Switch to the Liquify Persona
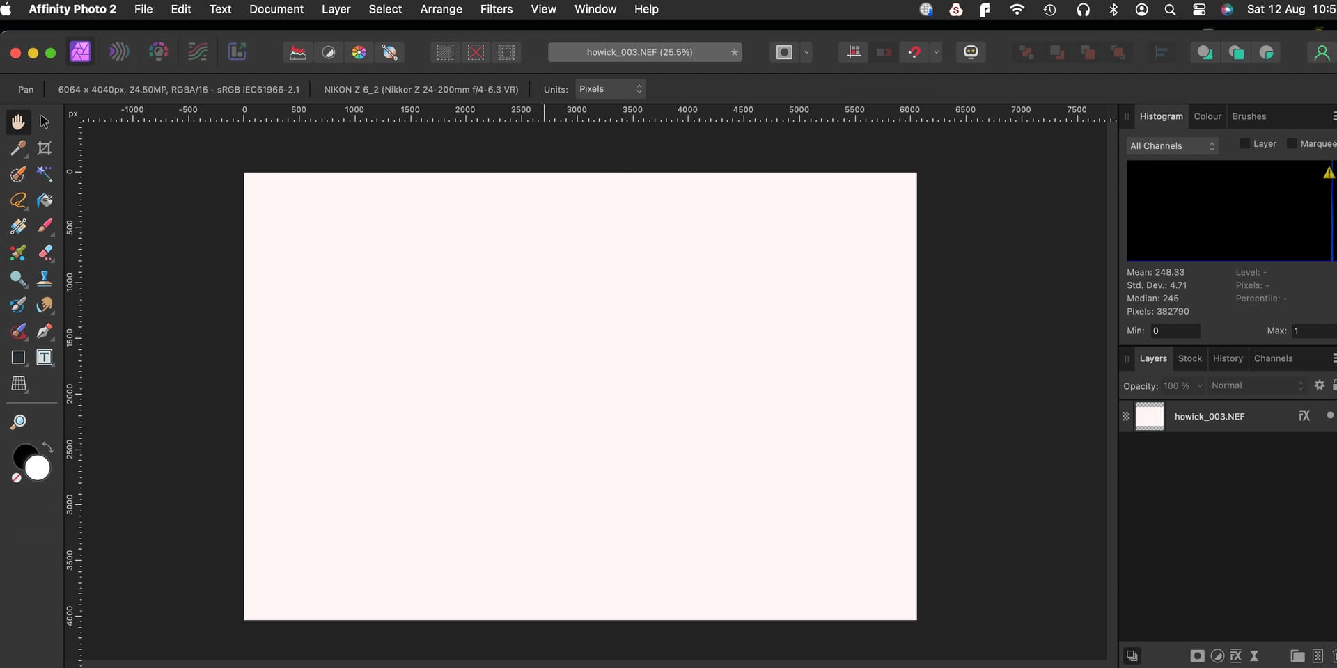The width and height of the screenshot is (1337, 668). coord(119,52)
